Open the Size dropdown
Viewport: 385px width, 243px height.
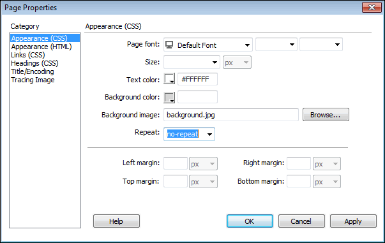pos(192,63)
